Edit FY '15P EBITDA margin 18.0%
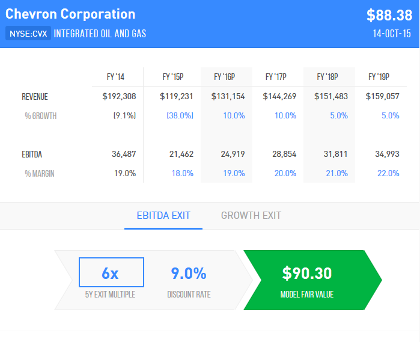Image resolution: width=420 pixels, height=342 pixels. coord(183,173)
